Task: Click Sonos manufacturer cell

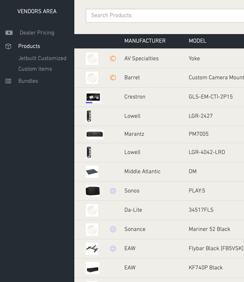Action: 132,190
